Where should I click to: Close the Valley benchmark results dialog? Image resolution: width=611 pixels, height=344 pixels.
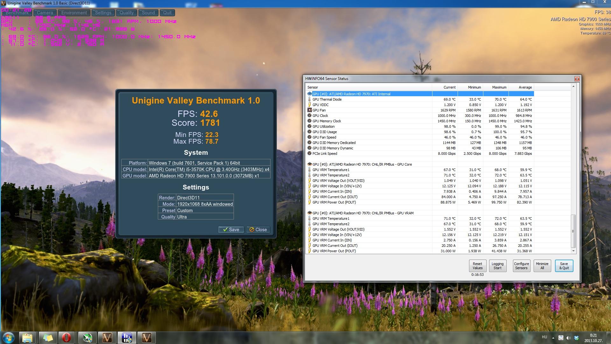pos(258,230)
